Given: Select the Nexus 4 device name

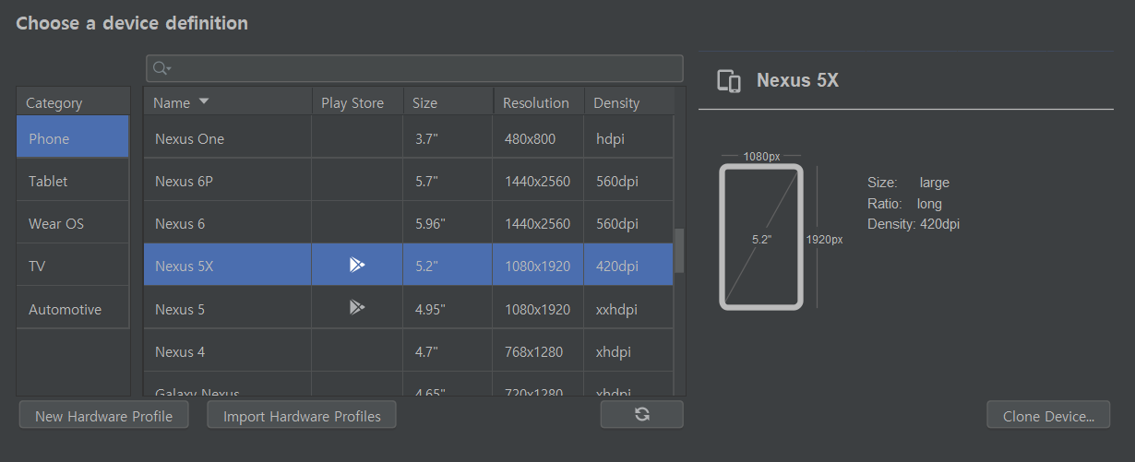Looking at the screenshot, I should 180,351.
